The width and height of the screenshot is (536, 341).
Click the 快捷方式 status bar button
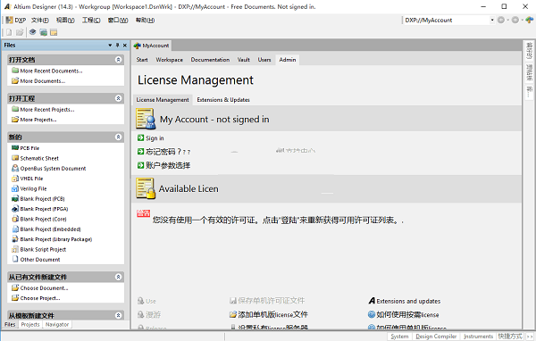pos(510,337)
